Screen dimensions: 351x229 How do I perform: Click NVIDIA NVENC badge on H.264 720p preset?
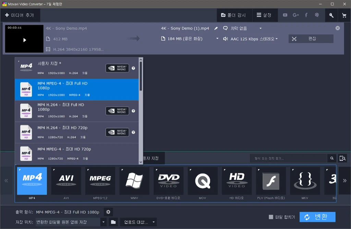(117, 132)
